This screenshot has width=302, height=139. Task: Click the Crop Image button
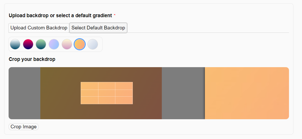coord(23,127)
